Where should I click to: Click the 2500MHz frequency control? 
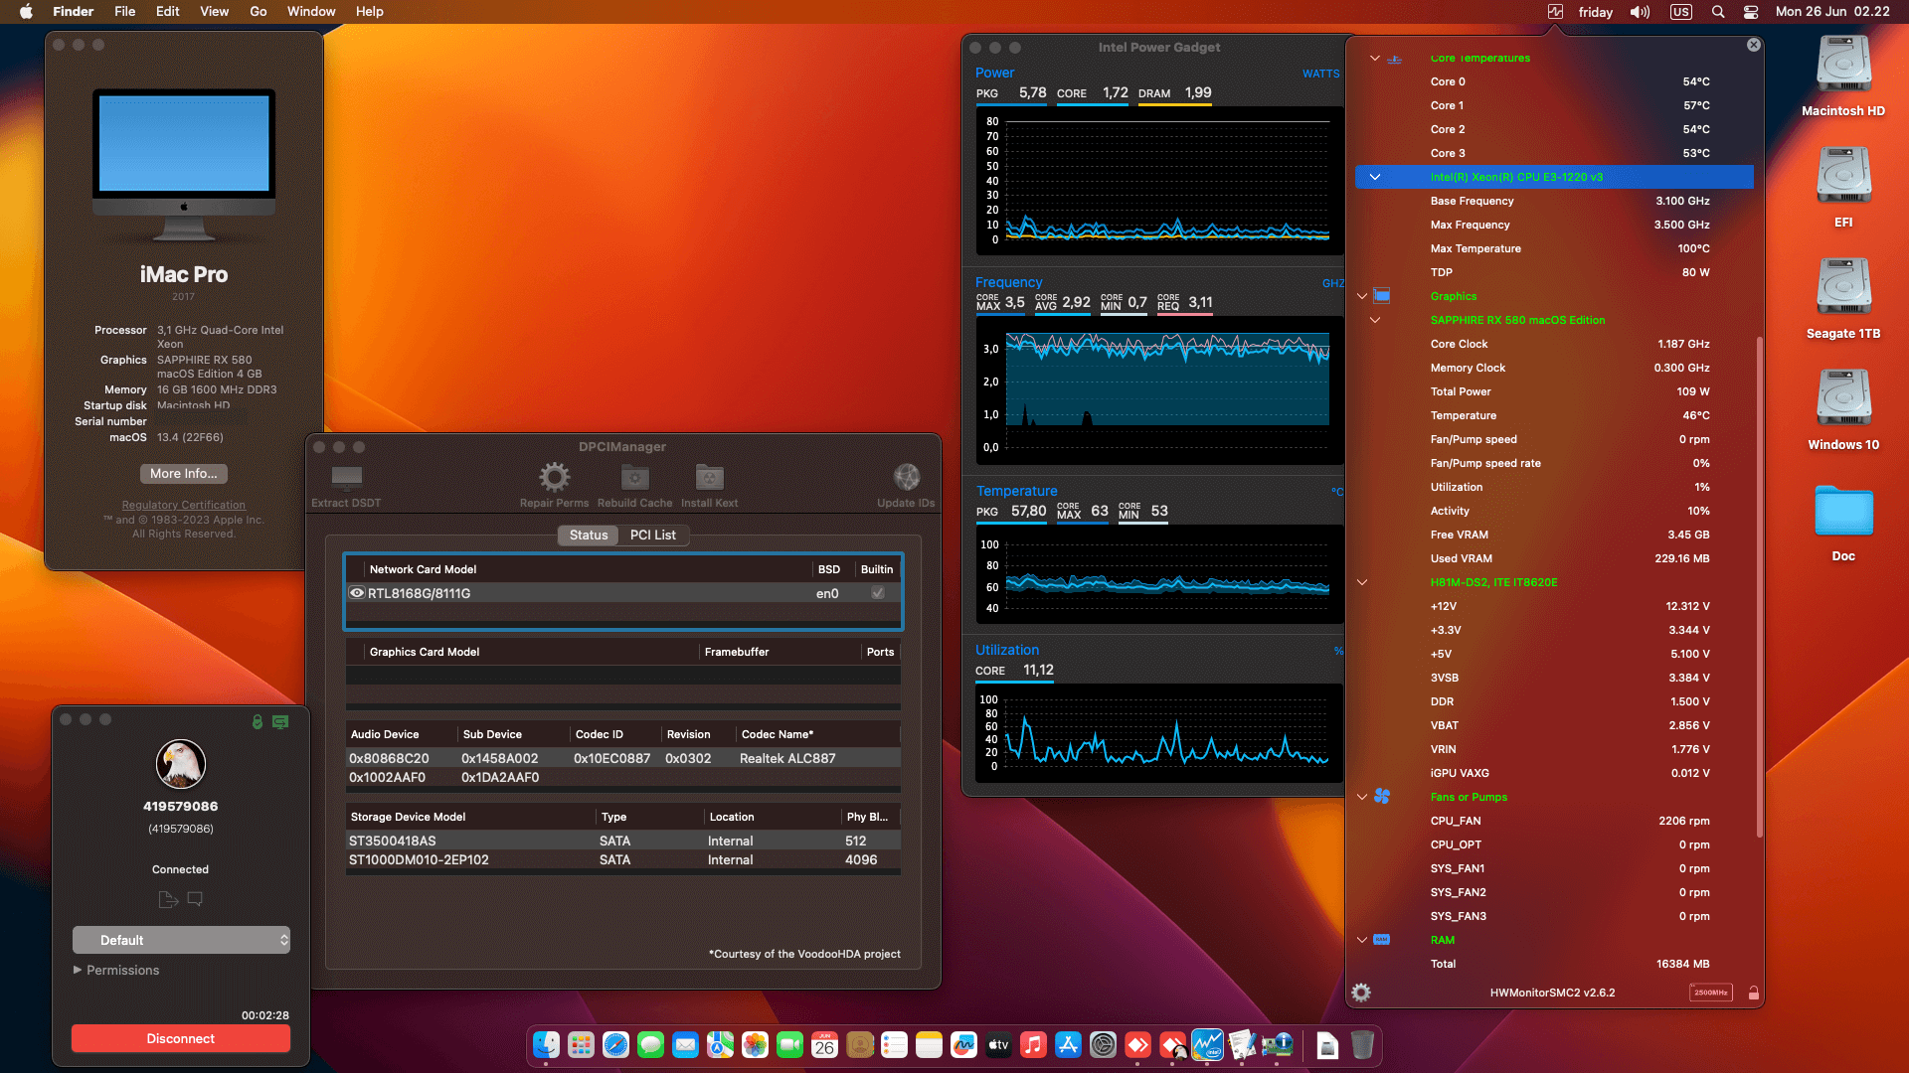pos(1710,993)
